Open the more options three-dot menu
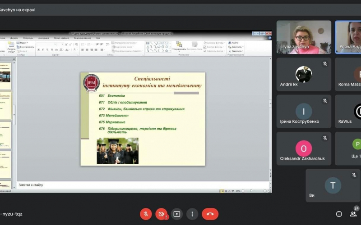The image size is (361, 225). pos(192,214)
